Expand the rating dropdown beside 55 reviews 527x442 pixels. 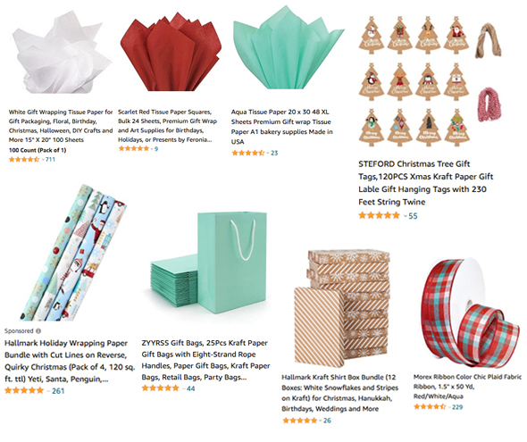[406, 216]
